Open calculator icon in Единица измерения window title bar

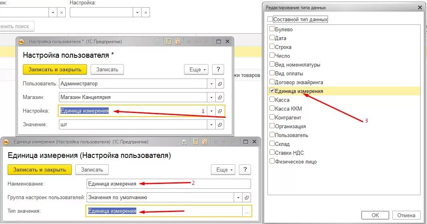tap(196, 142)
